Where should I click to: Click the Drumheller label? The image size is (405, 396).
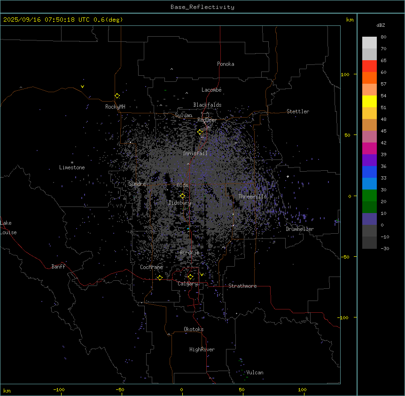(300, 229)
